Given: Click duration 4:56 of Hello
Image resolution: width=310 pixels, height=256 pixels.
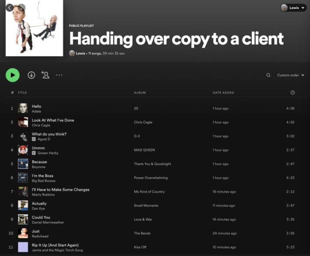Looking at the screenshot, I should pos(290,108).
